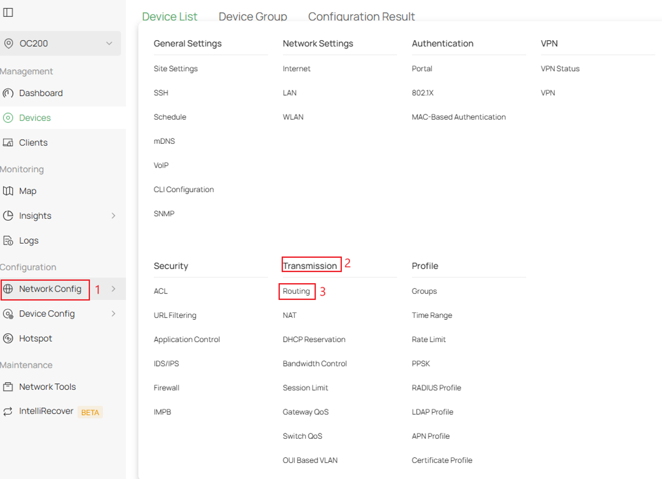Open Site Settings under General Settings
Screen dimensions: 662x479
tap(176, 68)
